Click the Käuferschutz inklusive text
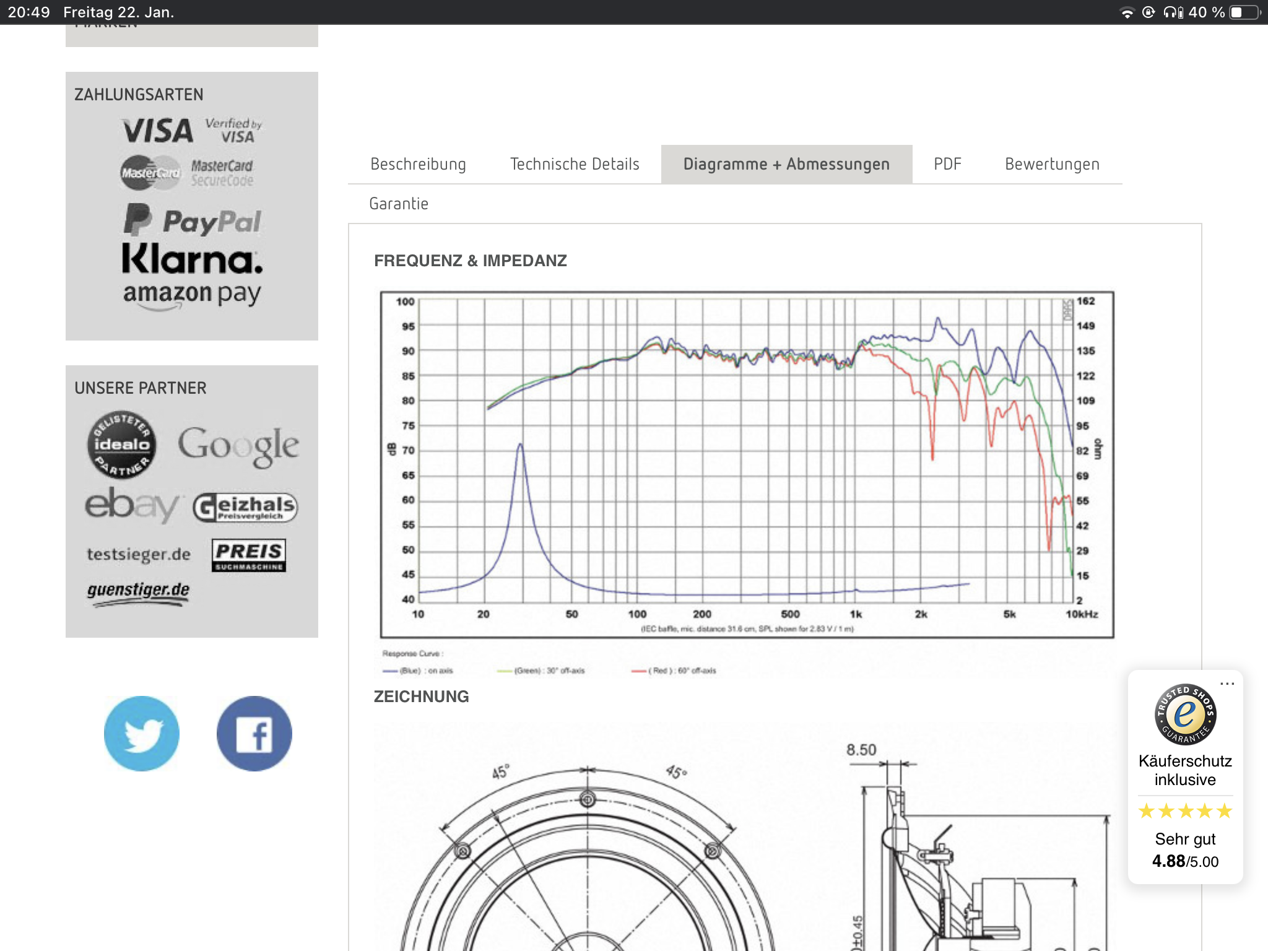The width and height of the screenshot is (1268, 951). pos(1185,770)
